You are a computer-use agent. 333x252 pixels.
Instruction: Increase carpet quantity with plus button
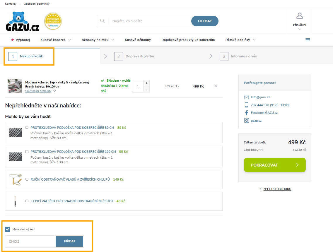coord(147,83)
